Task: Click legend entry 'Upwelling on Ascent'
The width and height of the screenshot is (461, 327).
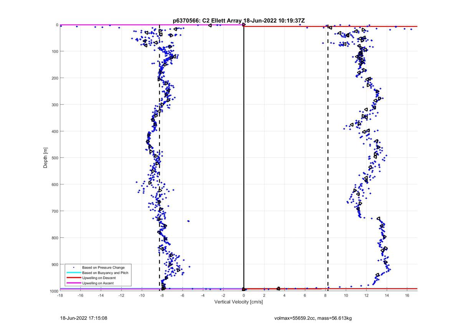Action: pos(98,283)
